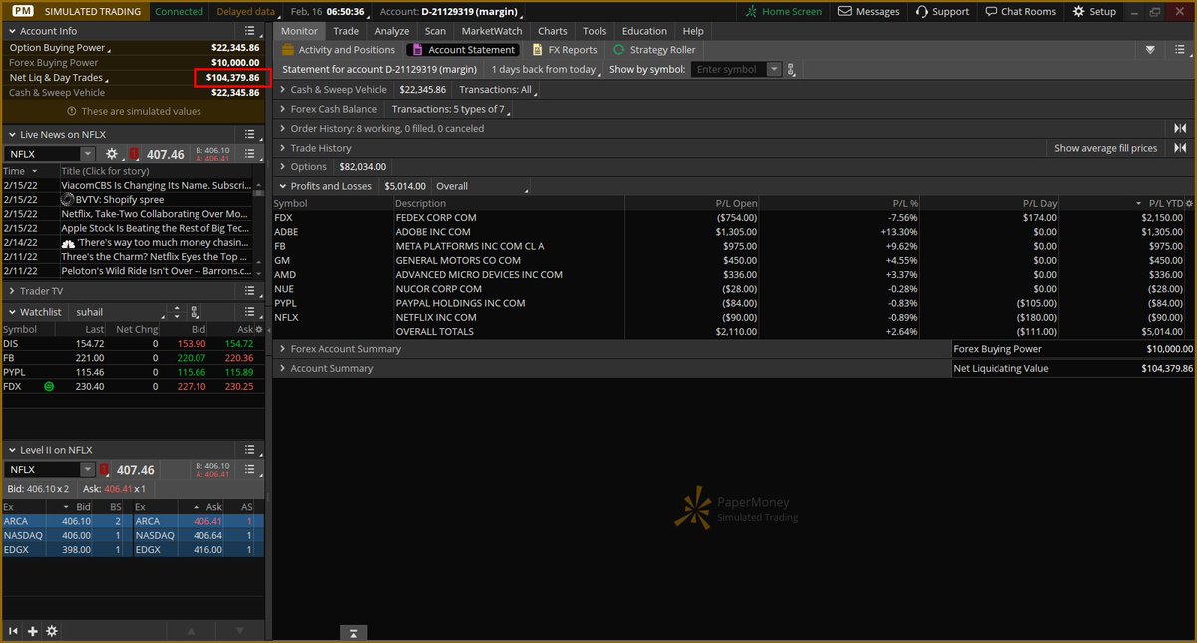
Task: Open the Setup gear menu
Action: coord(1094,11)
